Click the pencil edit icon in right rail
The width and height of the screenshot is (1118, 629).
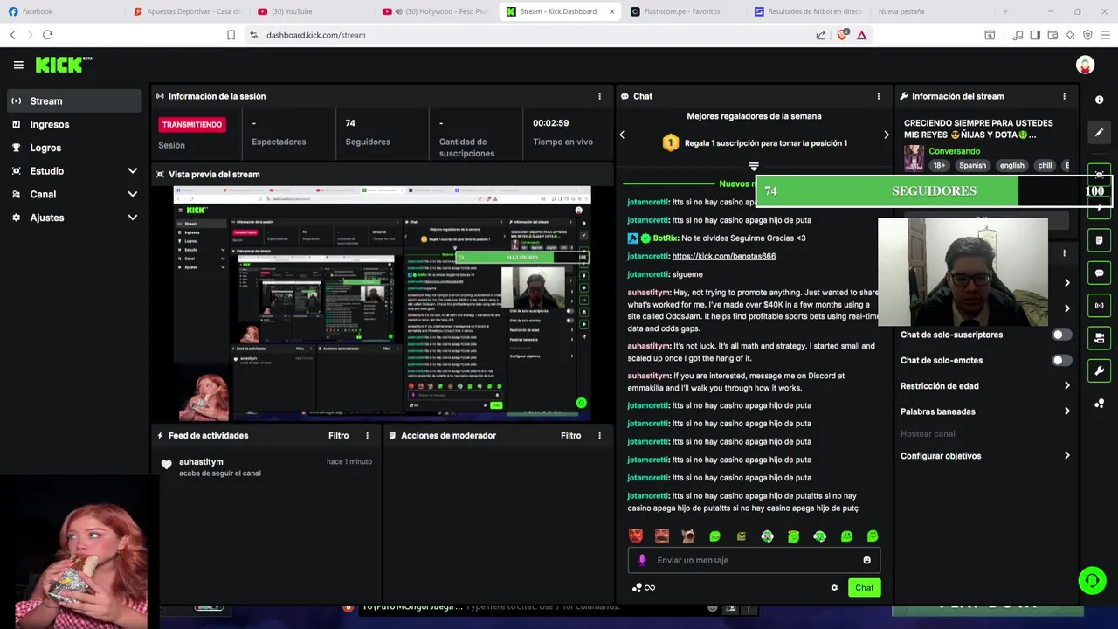1099,133
